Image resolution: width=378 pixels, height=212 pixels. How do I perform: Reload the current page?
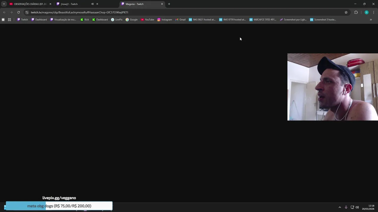click(x=18, y=12)
